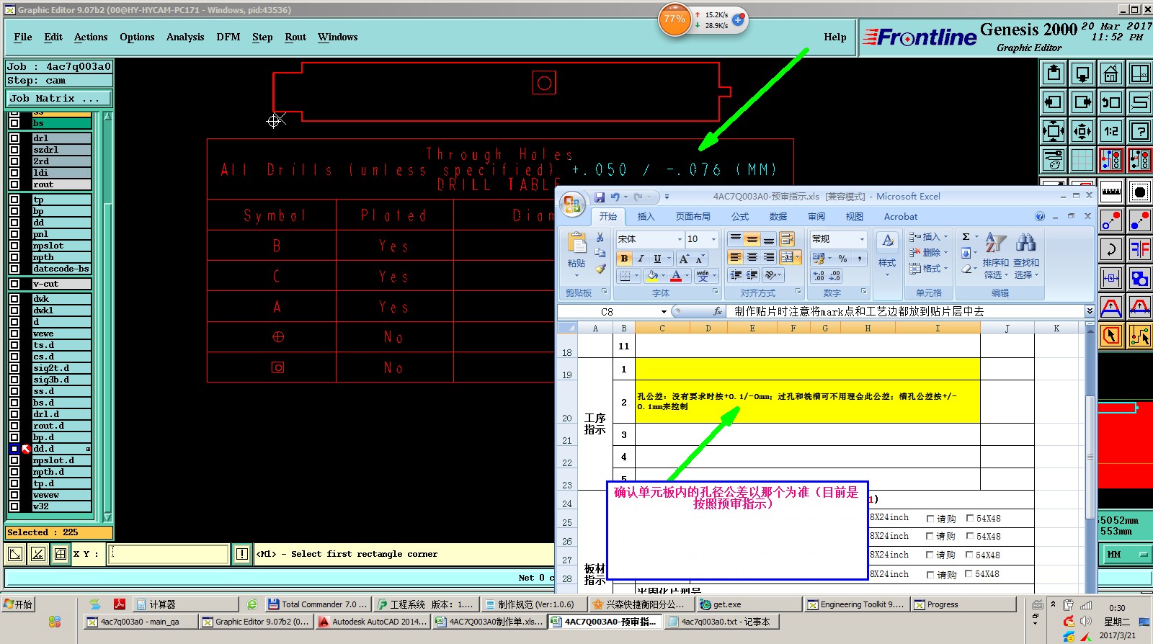The image size is (1153, 644).
Task: Switch to Excel 页面布局 tab
Action: pyautogui.click(x=693, y=217)
